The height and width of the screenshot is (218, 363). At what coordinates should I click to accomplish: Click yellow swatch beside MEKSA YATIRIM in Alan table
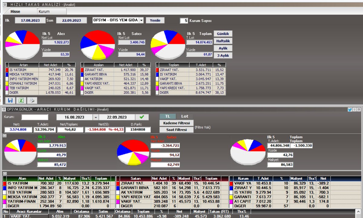pos(5,197)
